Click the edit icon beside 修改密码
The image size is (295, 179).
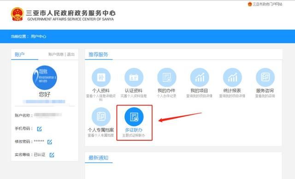coord(49,142)
